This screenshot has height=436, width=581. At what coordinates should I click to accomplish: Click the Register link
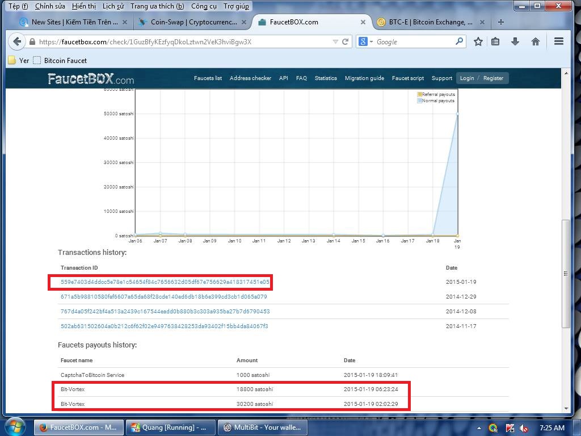[493, 78]
